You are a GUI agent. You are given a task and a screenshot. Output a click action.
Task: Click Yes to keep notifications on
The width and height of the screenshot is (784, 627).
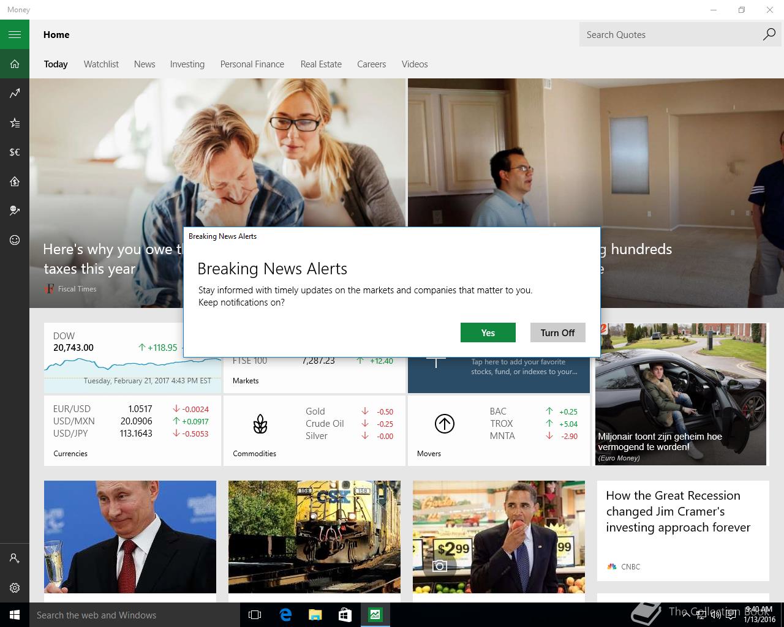click(488, 332)
